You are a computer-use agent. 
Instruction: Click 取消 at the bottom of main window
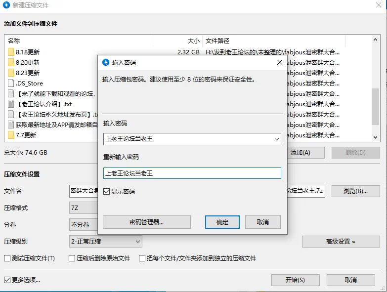point(351,280)
